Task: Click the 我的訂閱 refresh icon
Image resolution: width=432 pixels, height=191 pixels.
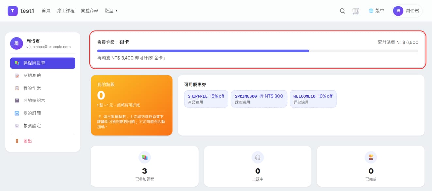Action: pyautogui.click(x=17, y=113)
